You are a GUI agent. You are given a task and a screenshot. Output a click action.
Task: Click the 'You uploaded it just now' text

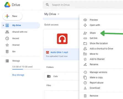click(x=57, y=56)
